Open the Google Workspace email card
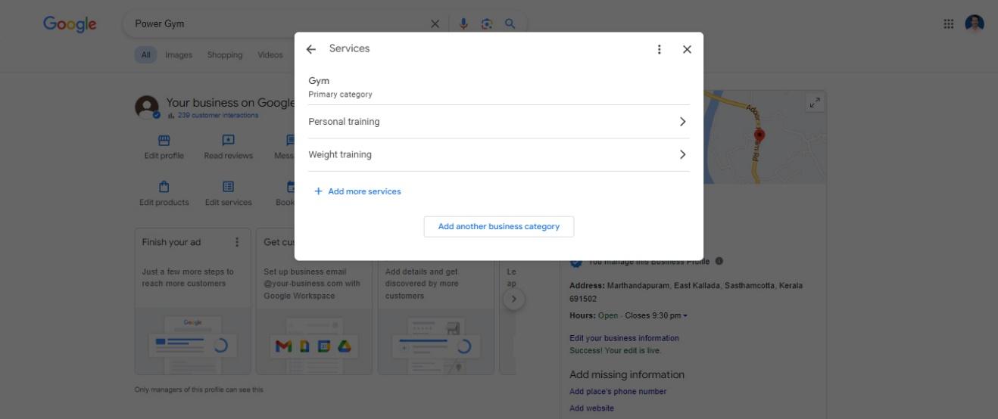 (x=314, y=301)
